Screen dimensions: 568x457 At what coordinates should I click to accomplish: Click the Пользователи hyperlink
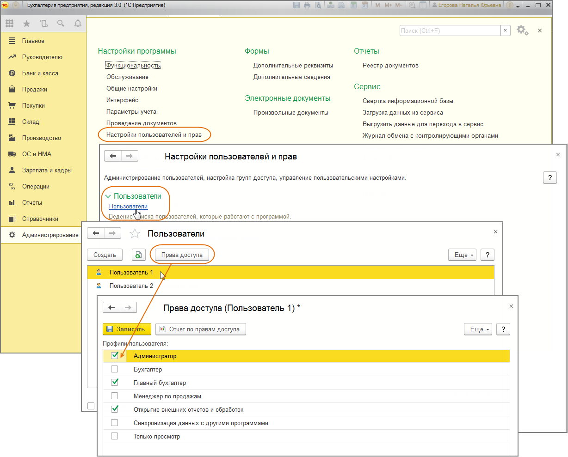click(x=128, y=207)
